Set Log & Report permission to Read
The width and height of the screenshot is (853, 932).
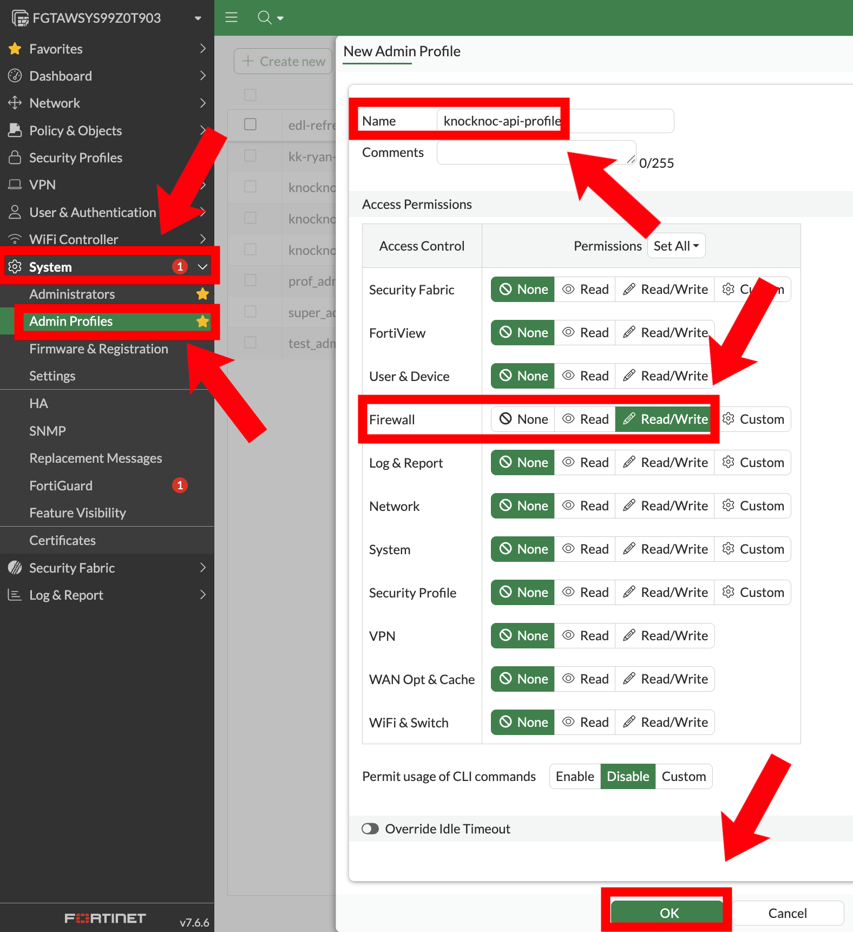coord(585,463)
